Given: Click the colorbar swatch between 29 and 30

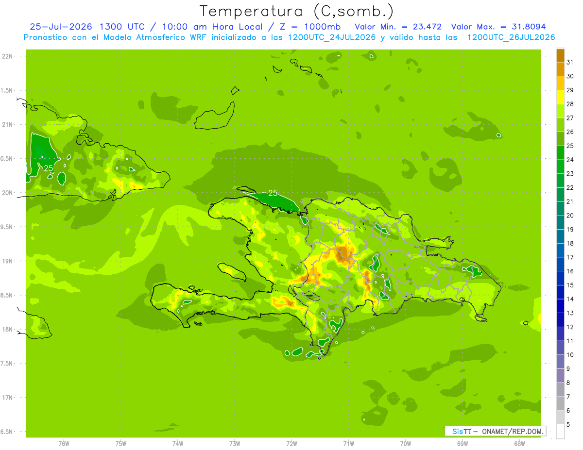Looking at the screenshot, I should (x=560, y=83).
